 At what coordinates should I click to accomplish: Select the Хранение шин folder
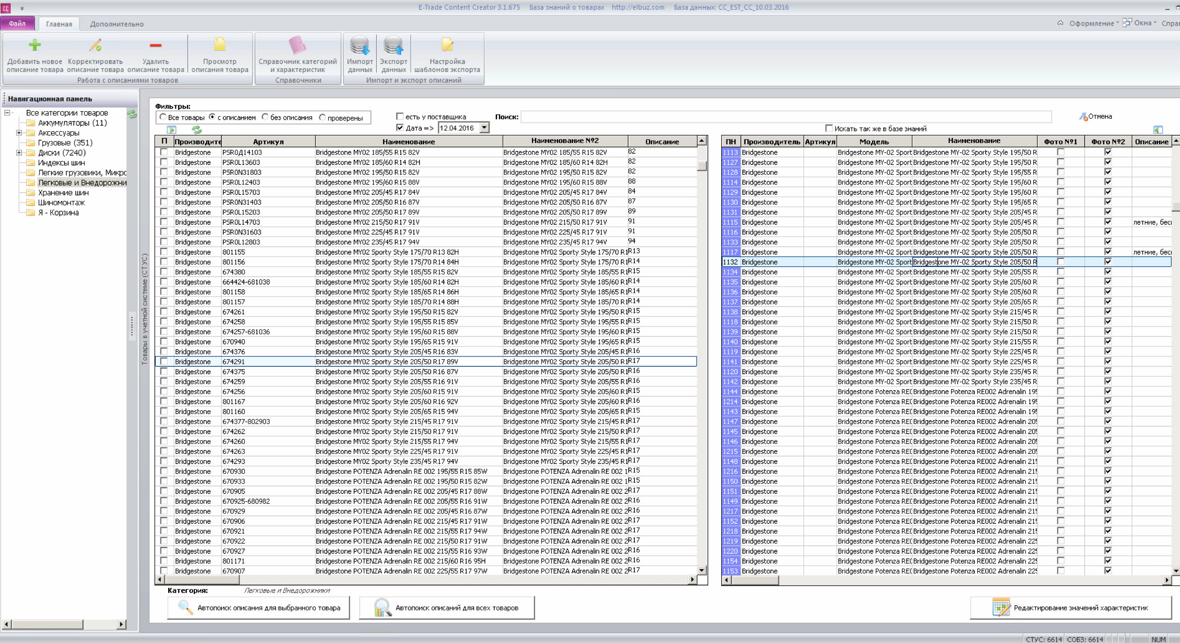(64, 193)
